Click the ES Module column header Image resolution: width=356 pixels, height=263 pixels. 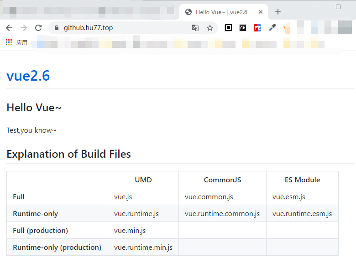point(303,180)
